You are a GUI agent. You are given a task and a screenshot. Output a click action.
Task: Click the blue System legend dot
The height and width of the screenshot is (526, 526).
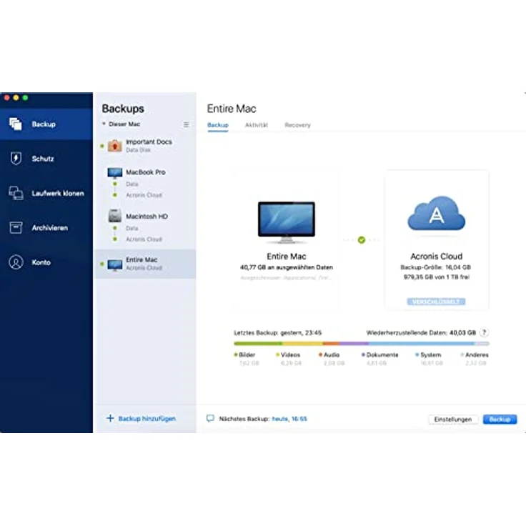(417, 355)
